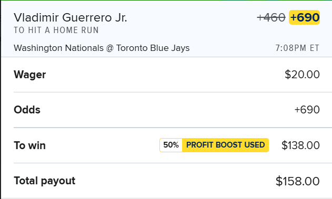This screenshot has width=332, height=199.
Task: Click the crossed-out +460 original odds
Action: (x=271, y=17)
